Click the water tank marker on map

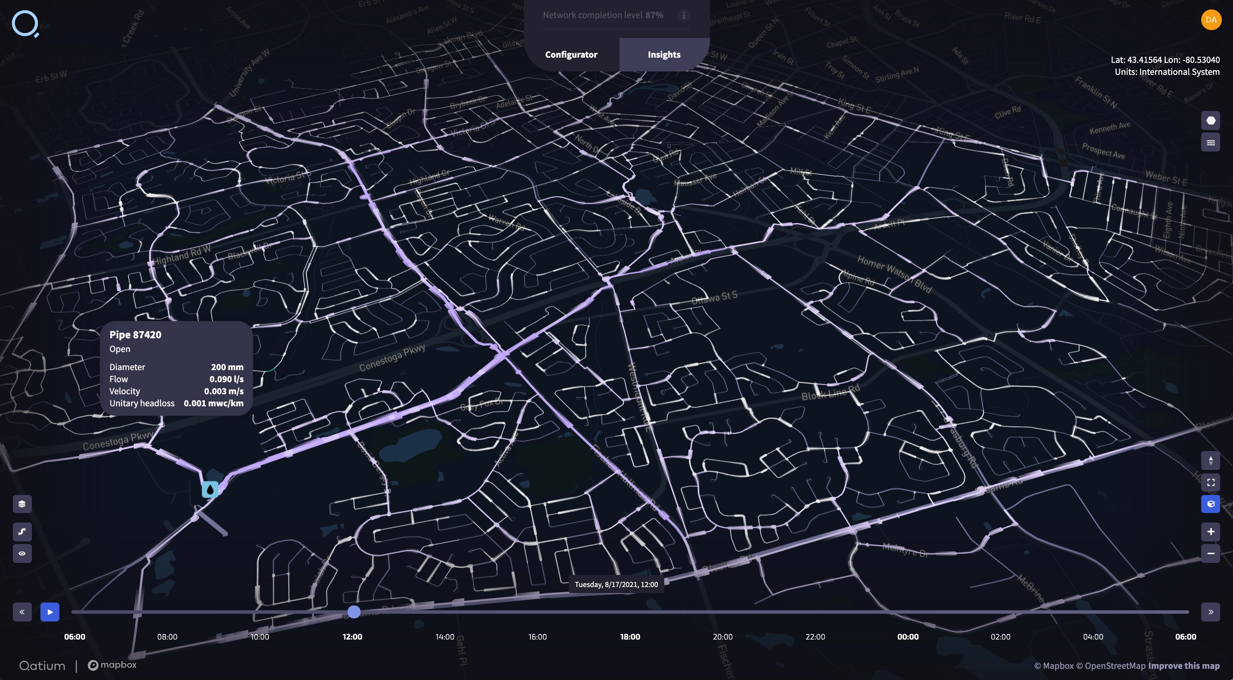click(210, 489)
